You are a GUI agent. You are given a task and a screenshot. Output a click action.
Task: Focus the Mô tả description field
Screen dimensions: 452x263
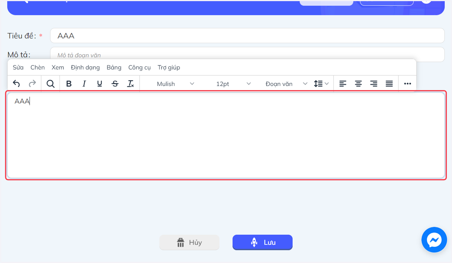pyautogui.click(x=247, y=55)
